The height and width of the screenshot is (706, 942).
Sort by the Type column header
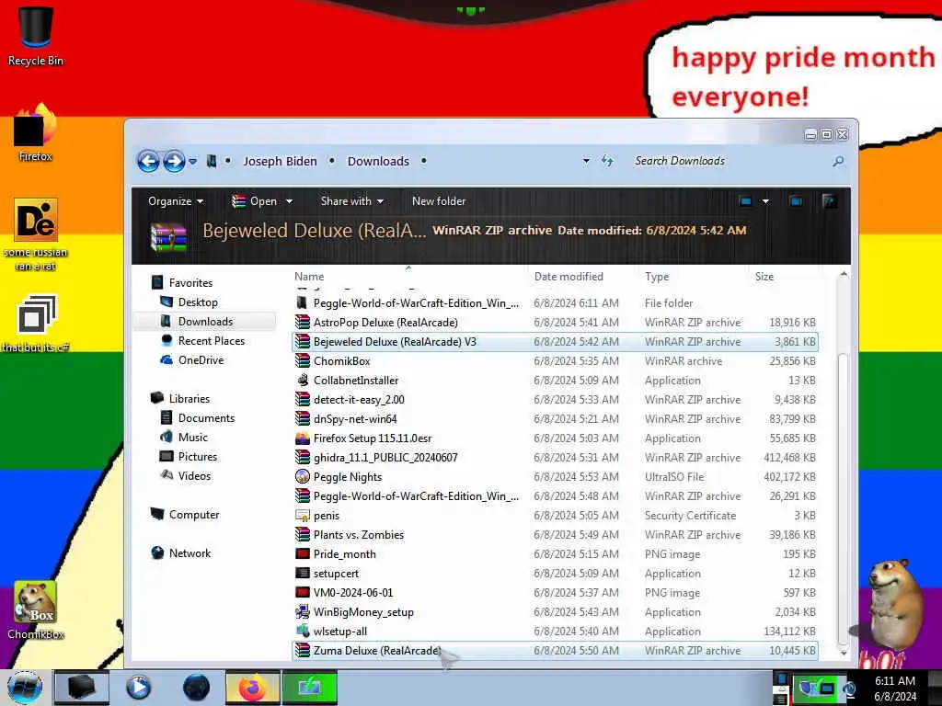[657, 277]
